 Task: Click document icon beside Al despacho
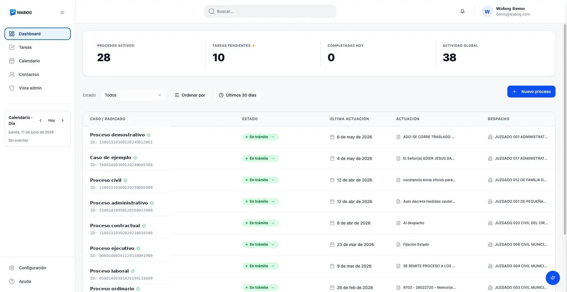[x=398, y=223]
